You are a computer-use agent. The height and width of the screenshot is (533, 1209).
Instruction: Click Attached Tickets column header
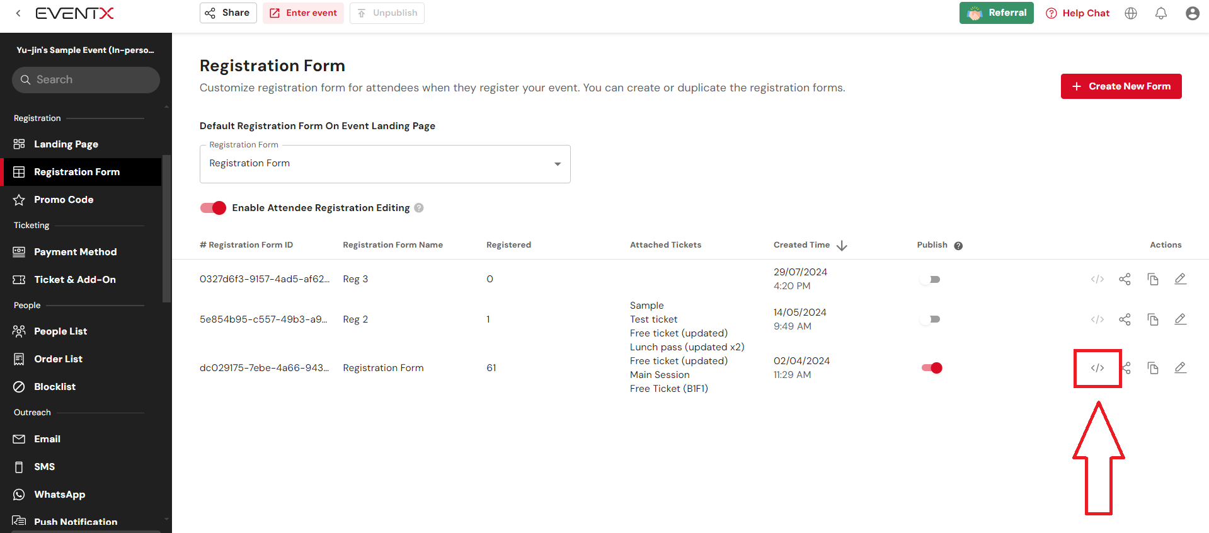tap(665, 245)
